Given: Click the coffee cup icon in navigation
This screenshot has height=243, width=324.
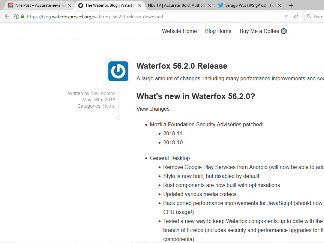Looking at the screenshot, I should 284,31.
